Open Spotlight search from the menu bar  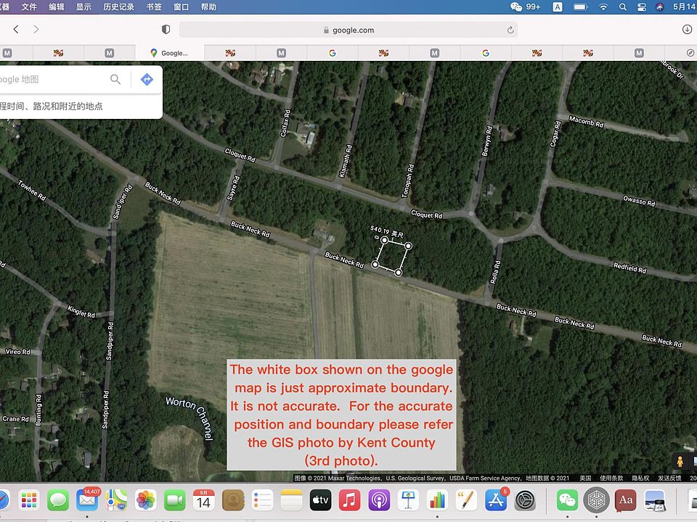(623, 7)
